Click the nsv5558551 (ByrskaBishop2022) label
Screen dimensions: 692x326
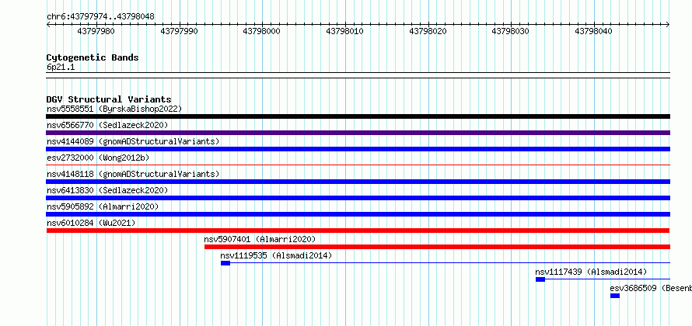click(114, 109)
